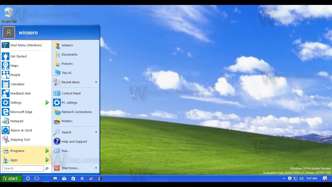The height and width of the screenshot is (187, 332).
Task: Expand the Apps submenu arrow
Action: coord(47,160)
